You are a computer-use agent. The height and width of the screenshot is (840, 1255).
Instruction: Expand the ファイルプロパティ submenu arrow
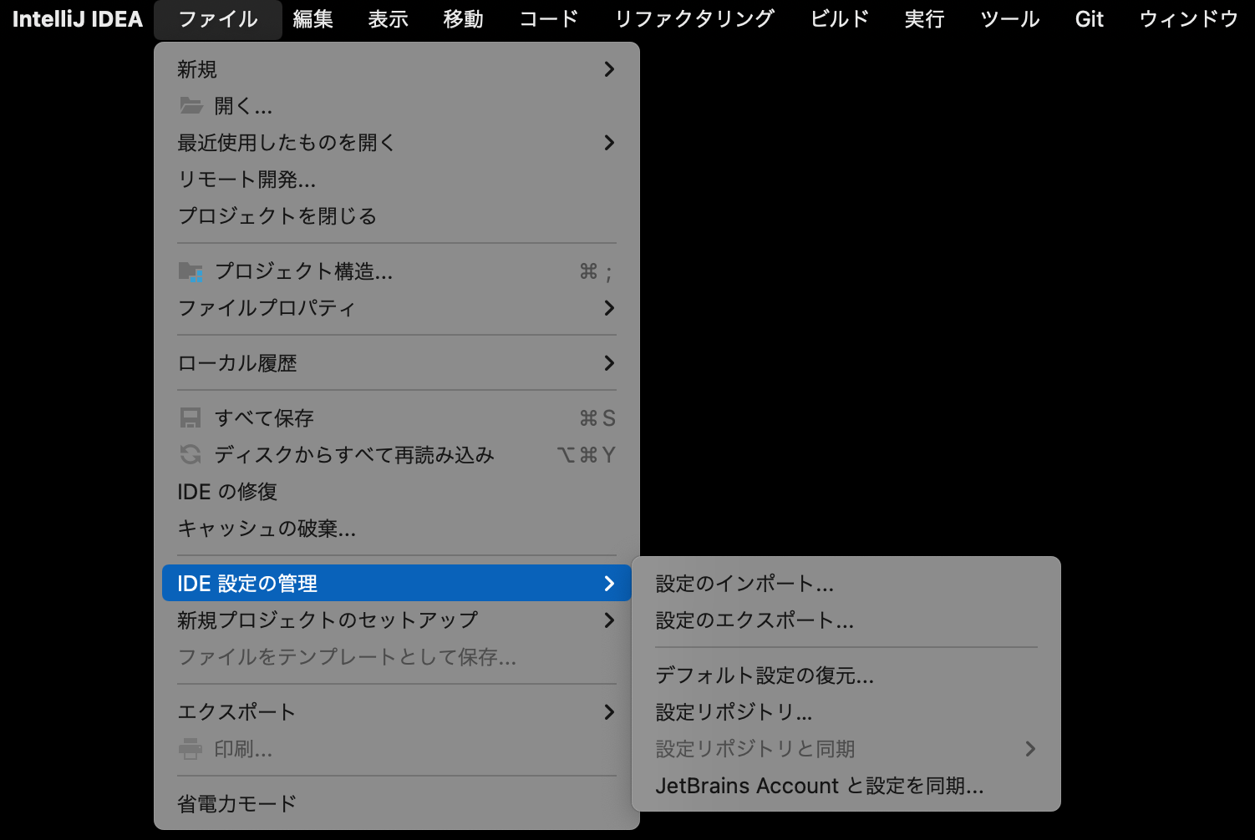coord(609,308)
